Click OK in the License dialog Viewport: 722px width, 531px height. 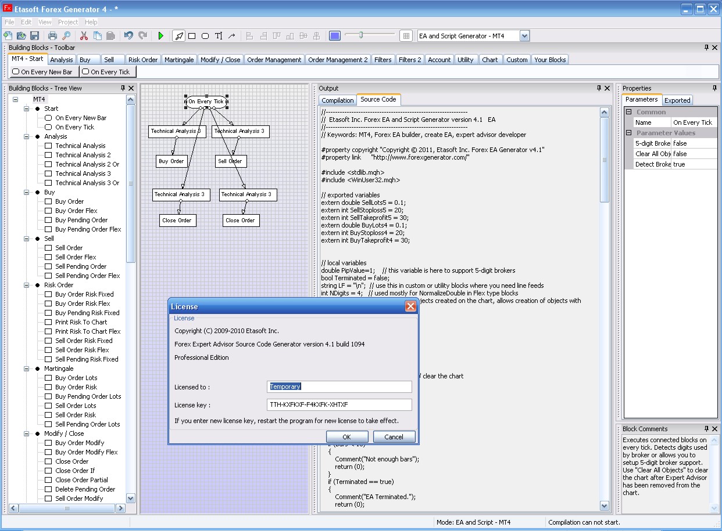pyautogui.click(x=346, y=437)
